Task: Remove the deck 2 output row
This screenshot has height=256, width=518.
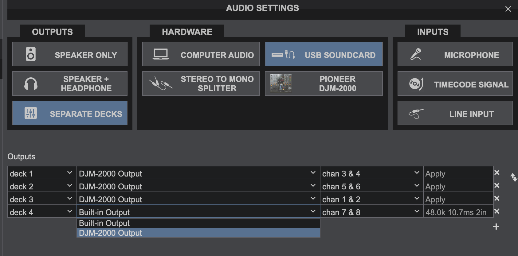Action: pyautogui.click(x=497, y=185)
